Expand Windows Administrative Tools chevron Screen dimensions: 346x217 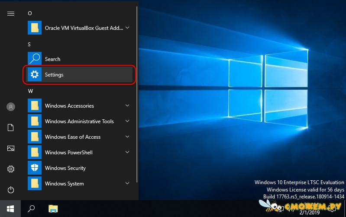[x=127, y=121]
